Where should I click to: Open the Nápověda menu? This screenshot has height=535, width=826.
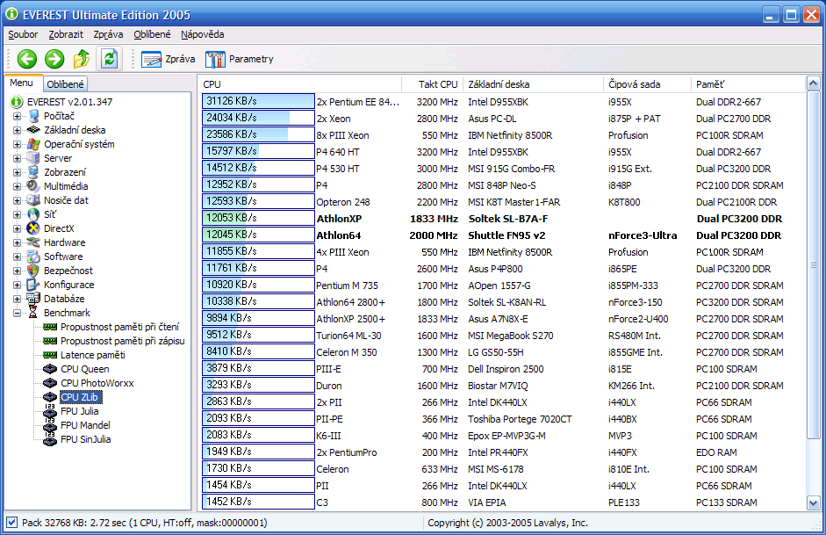(202, 34)
